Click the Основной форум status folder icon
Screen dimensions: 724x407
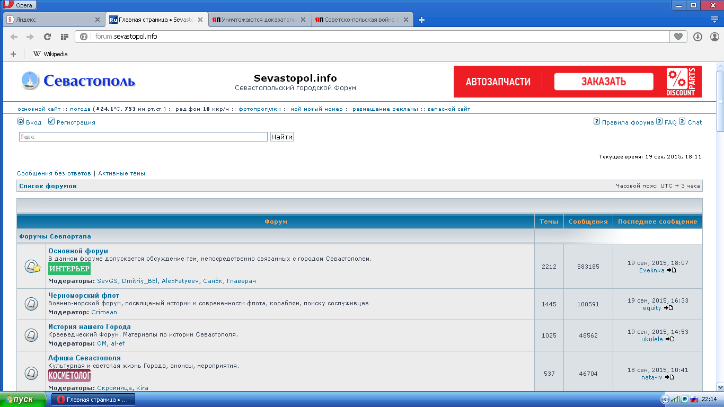pos(32,267)
